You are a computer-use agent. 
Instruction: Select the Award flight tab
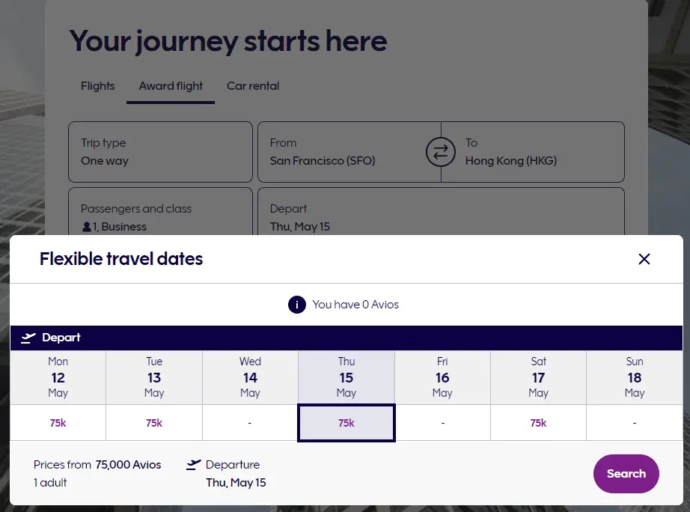coord(171,86)
